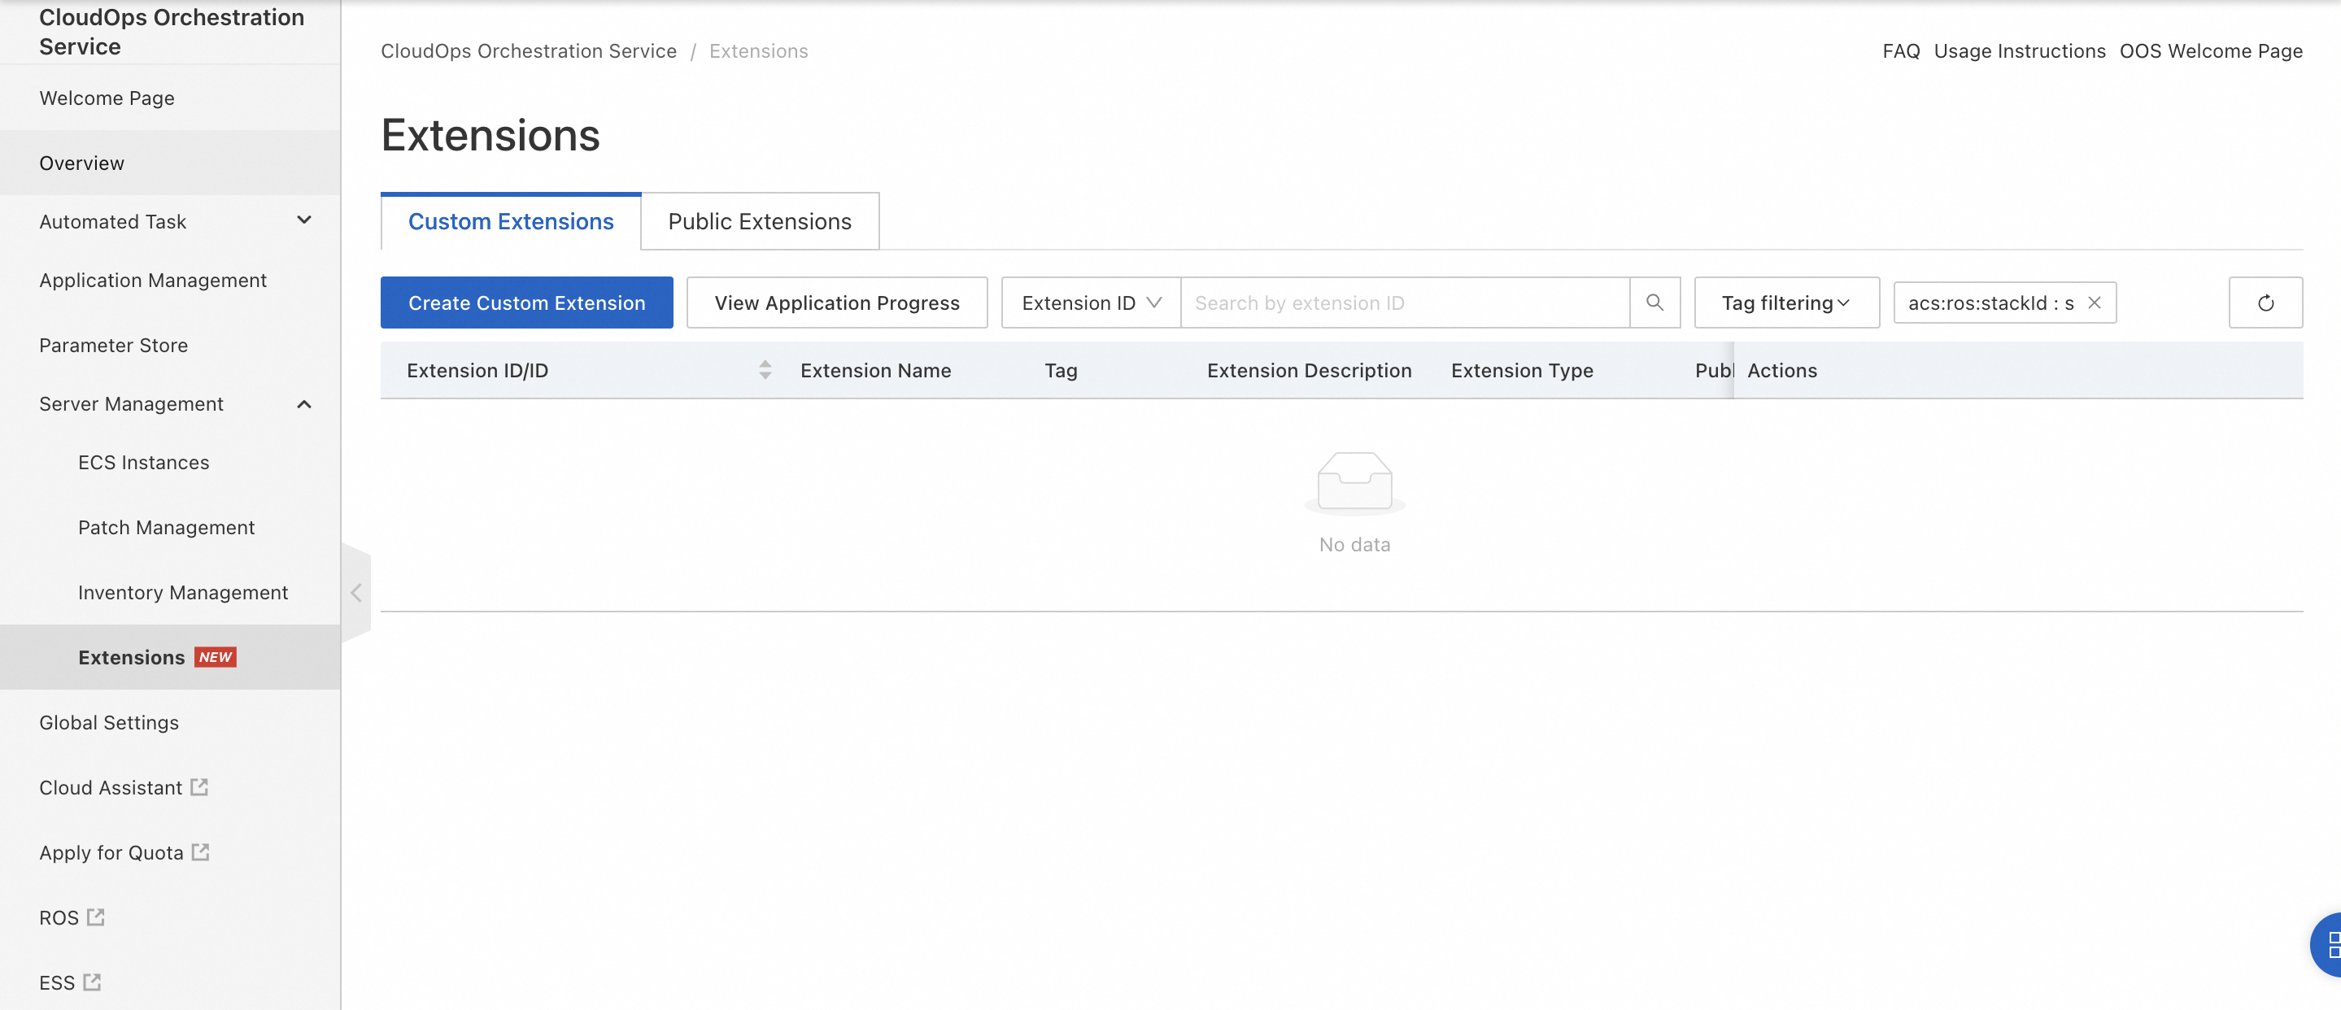Remove the acs:ros:stackId tag filter

[2094, 303]
